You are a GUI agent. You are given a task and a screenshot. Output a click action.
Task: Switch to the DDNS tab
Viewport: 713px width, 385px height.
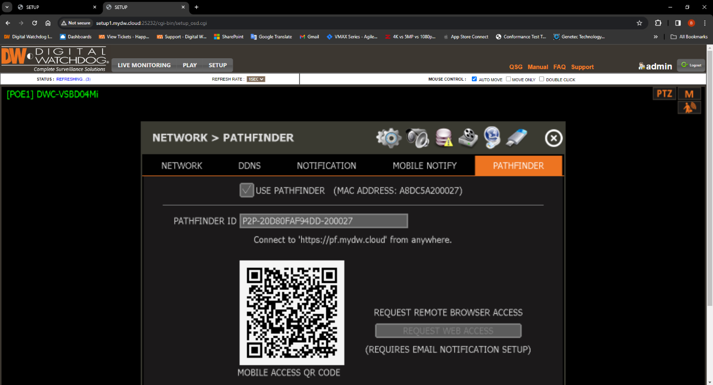[249, 166]
